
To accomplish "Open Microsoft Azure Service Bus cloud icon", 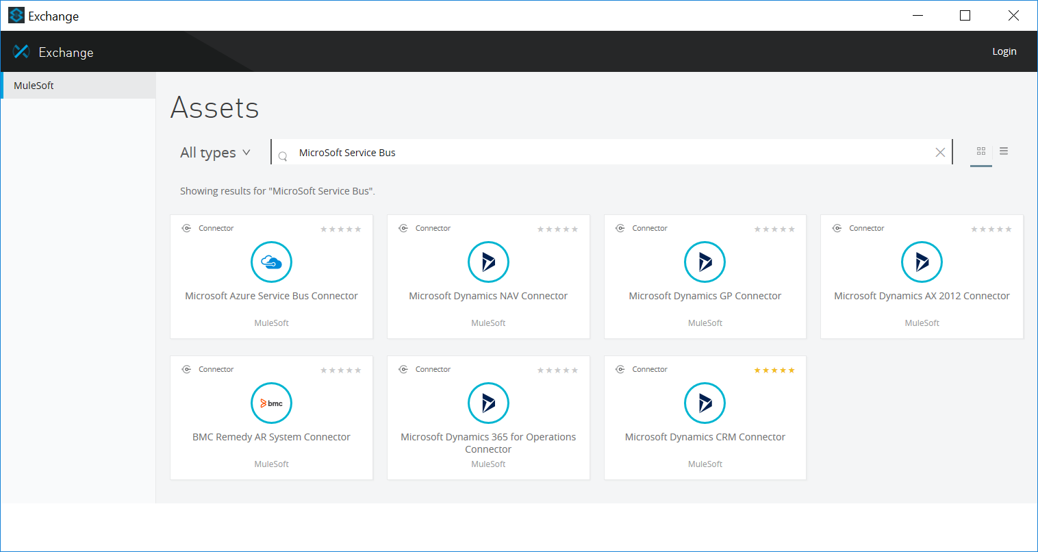I will point(272,262).
